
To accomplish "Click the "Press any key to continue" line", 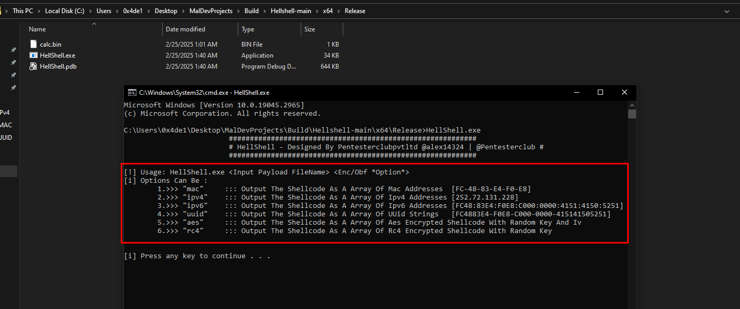I will pos(197,256).
